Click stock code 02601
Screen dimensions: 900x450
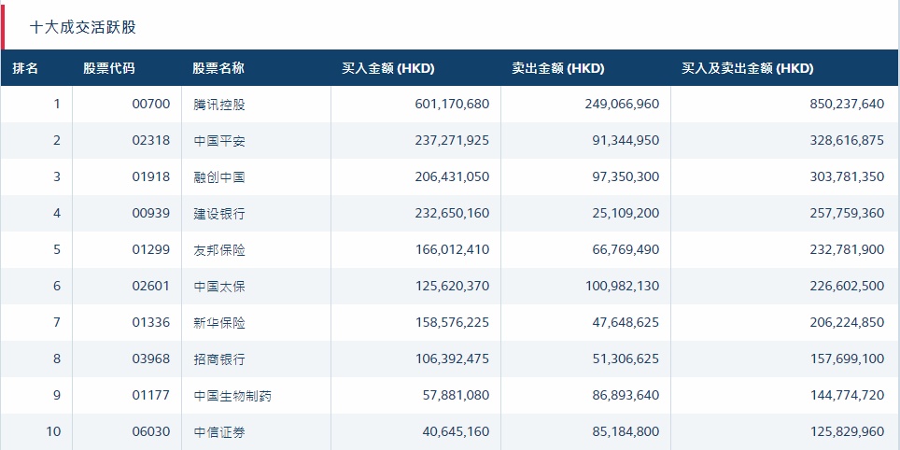tap(151, 287)
